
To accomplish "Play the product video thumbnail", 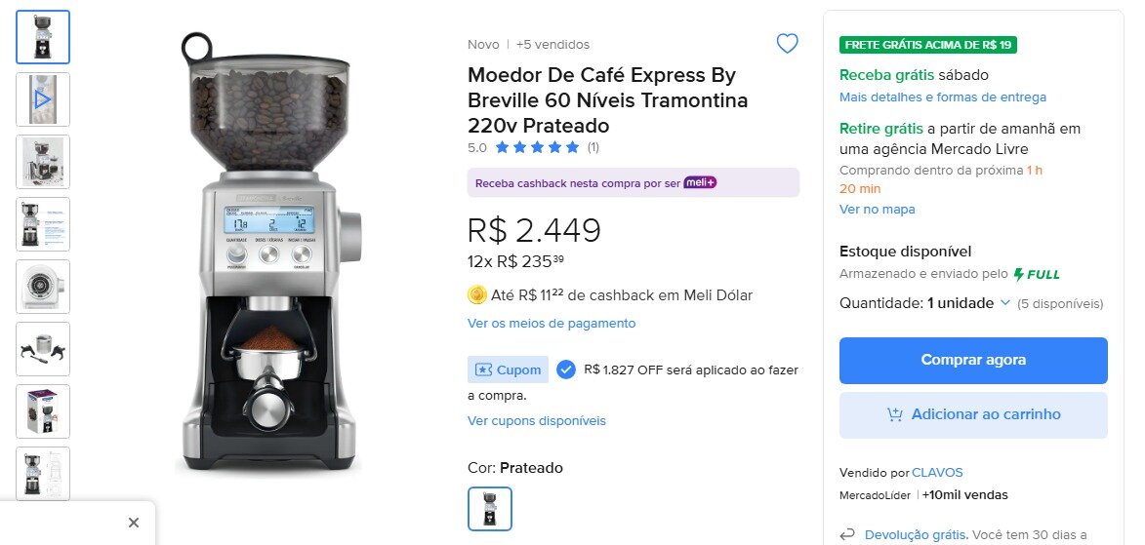I will coord(43,99).
